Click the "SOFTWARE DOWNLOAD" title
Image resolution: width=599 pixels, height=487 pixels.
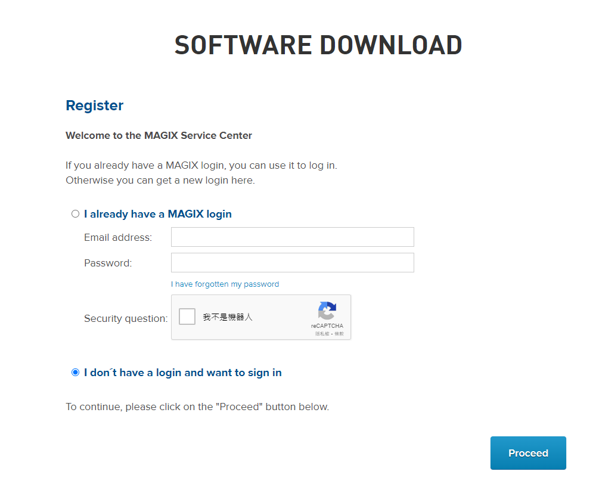[318, 45]
